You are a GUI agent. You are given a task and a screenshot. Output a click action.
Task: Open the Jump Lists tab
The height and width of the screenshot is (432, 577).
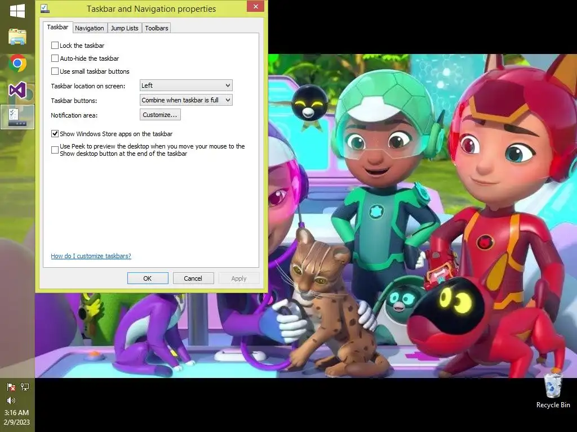(125, 28)
